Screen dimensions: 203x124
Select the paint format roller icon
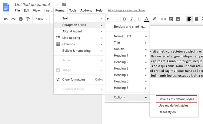[x=28, y=19]
